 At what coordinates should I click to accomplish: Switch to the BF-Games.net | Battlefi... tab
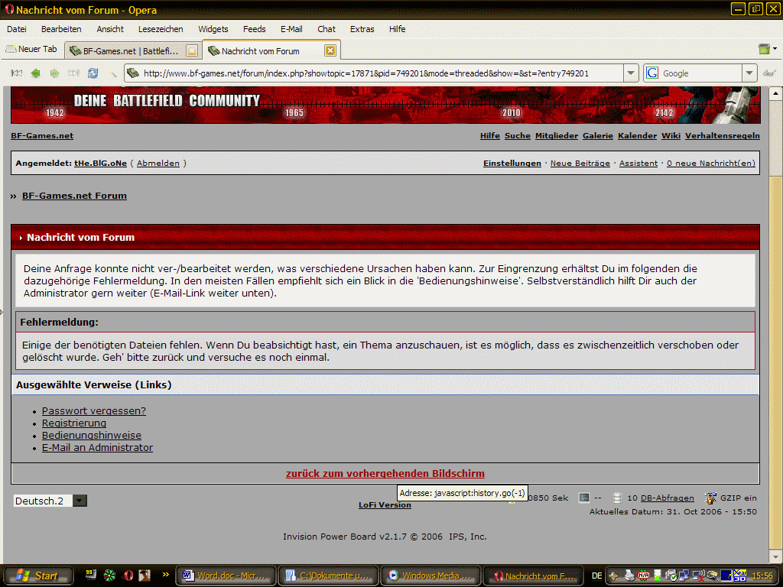132,50
